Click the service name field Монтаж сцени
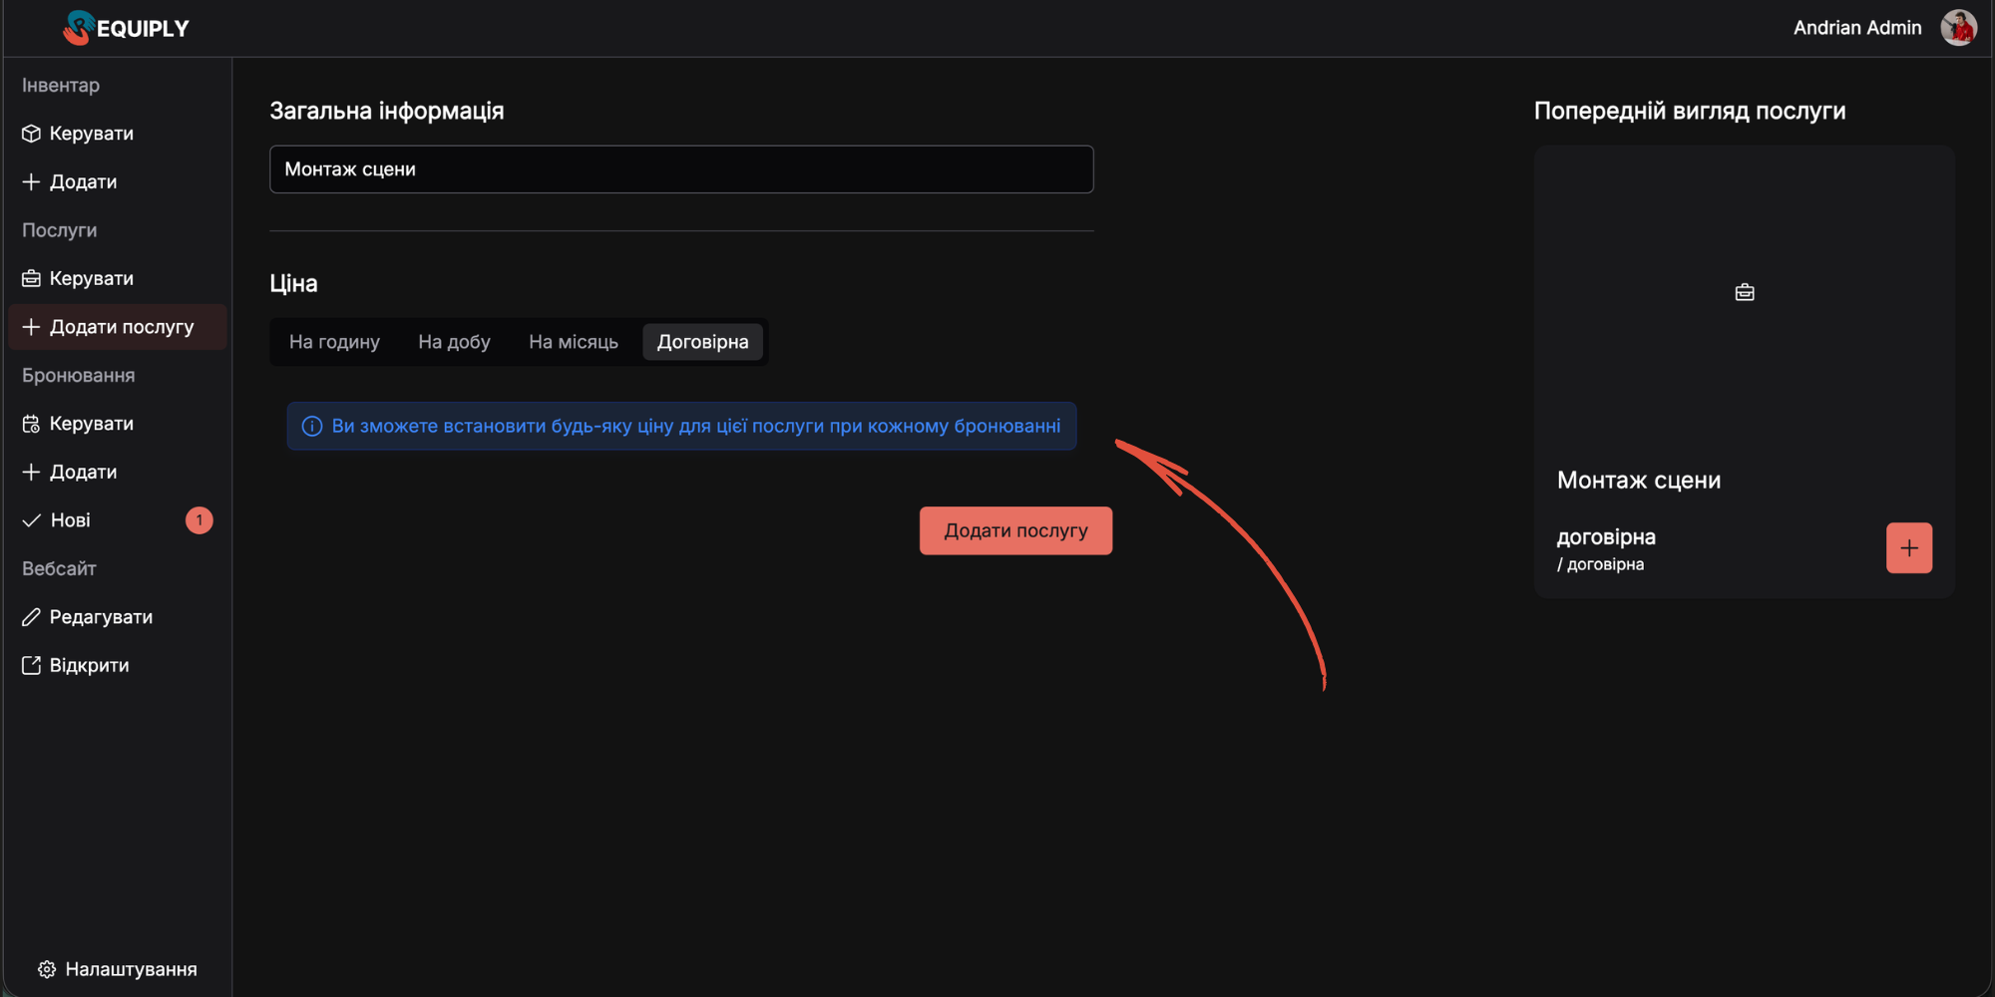1995x997 pixels. pyautogui.click(x=681, y=169)
